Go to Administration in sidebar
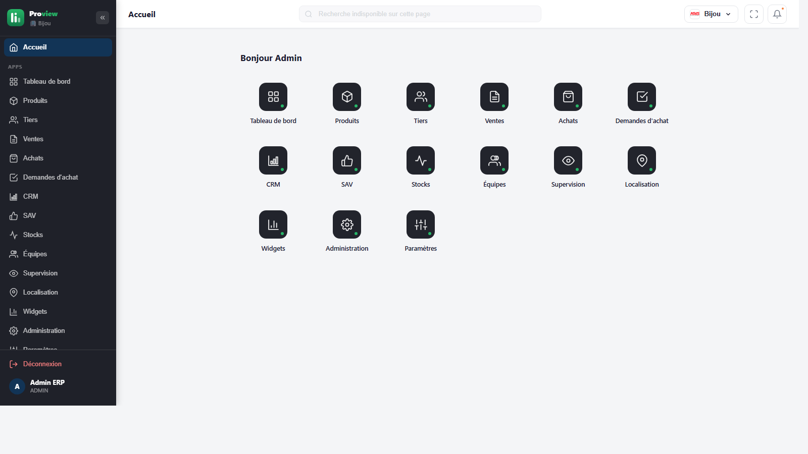Screen dimensions: 808x454 [x=58, y=331]
